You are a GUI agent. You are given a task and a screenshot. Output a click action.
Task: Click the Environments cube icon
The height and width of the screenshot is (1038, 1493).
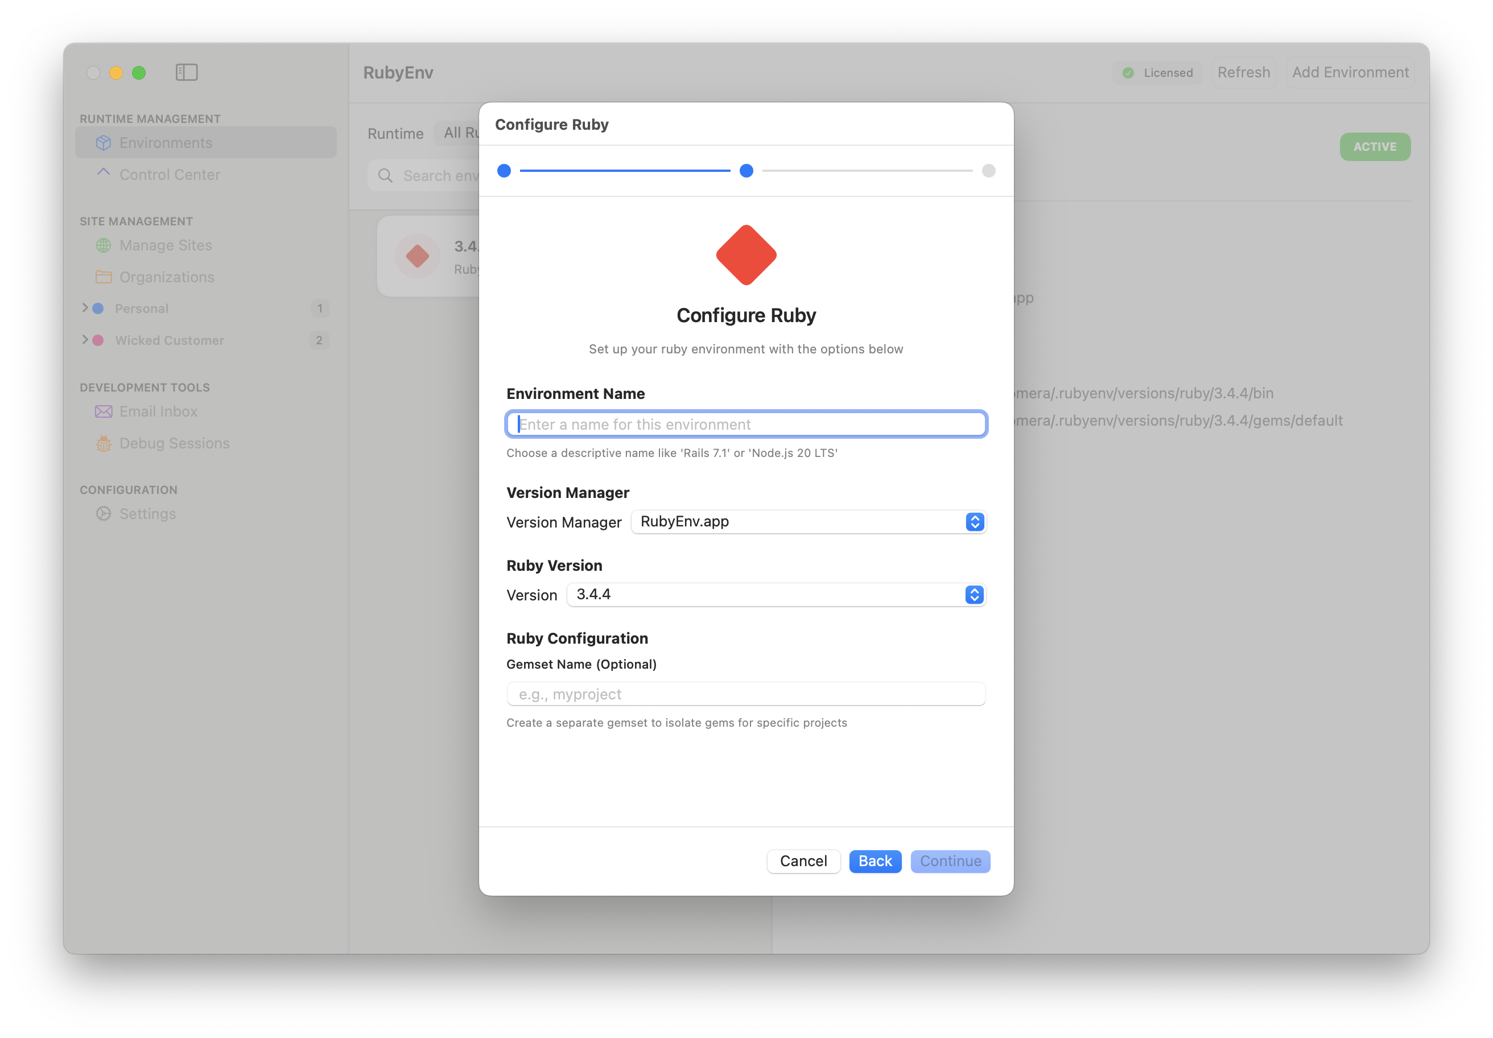[104, 142]
